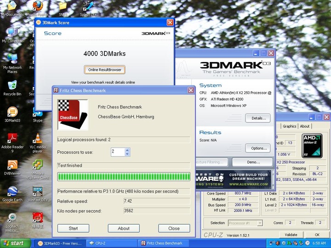This screenshot has height=248, width=331.
Task: Click the Processors to use number field
Action: click(x=118, y=152)
